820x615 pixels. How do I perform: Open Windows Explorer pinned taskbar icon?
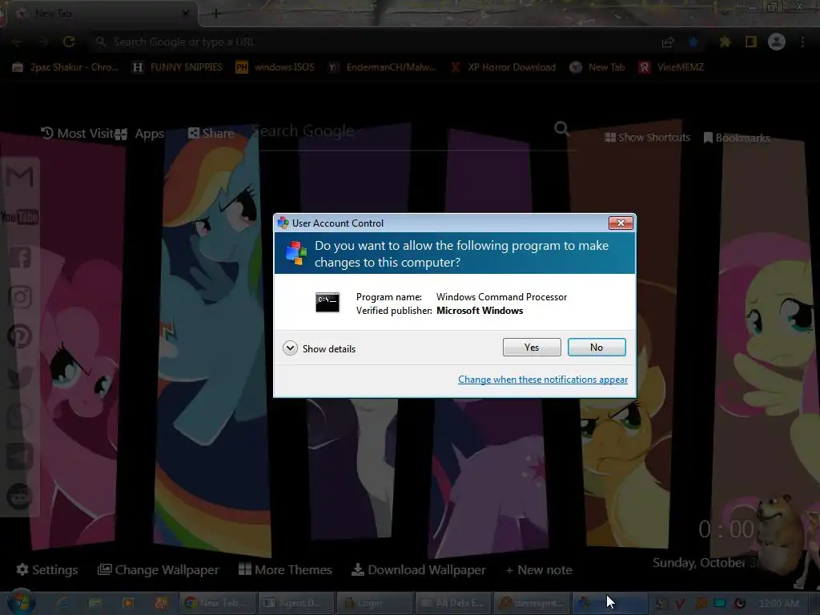coord(94,603)
